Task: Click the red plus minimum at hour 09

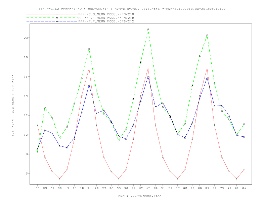Action: [x=59, y=179]
